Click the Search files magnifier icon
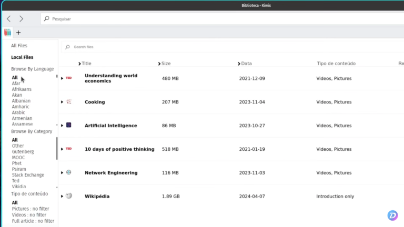Screen dimensions: 404x227 pyautogui.click(x=67, y=47)
